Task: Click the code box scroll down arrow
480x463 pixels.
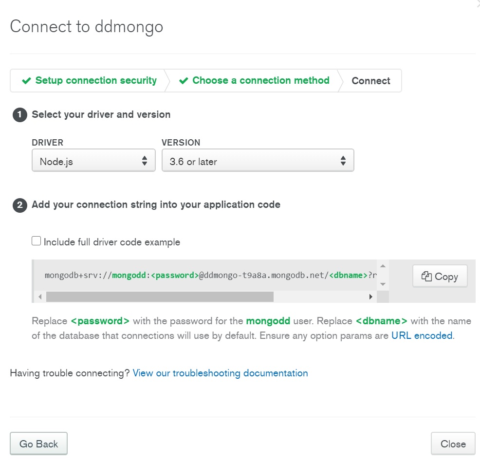Action: tap(383, 284)
